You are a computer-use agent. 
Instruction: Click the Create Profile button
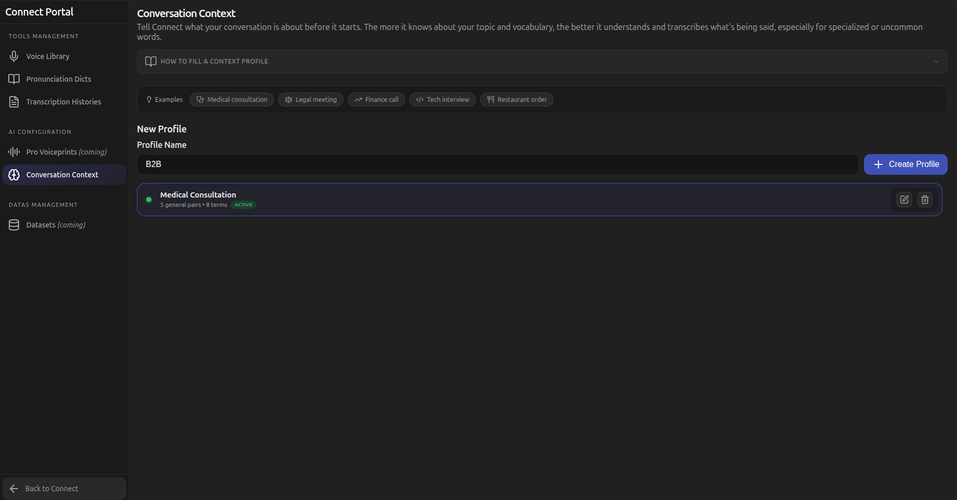(905, 164)
